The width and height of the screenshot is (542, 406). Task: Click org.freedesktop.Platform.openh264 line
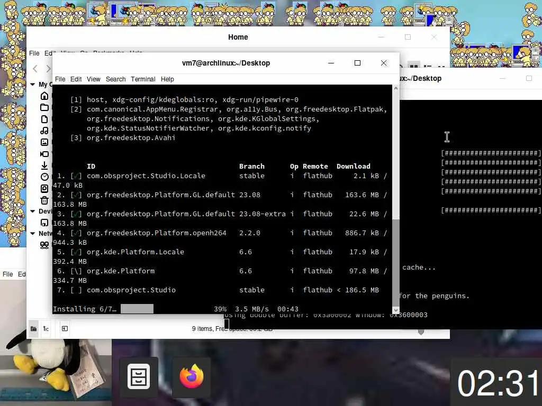coord(157,233)
